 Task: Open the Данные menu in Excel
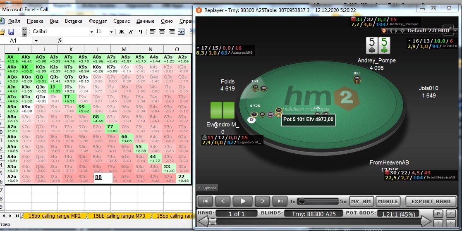coord(145,21)
